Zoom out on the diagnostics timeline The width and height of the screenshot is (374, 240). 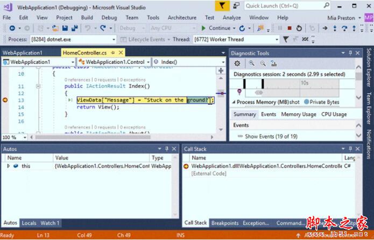point(263,63)
